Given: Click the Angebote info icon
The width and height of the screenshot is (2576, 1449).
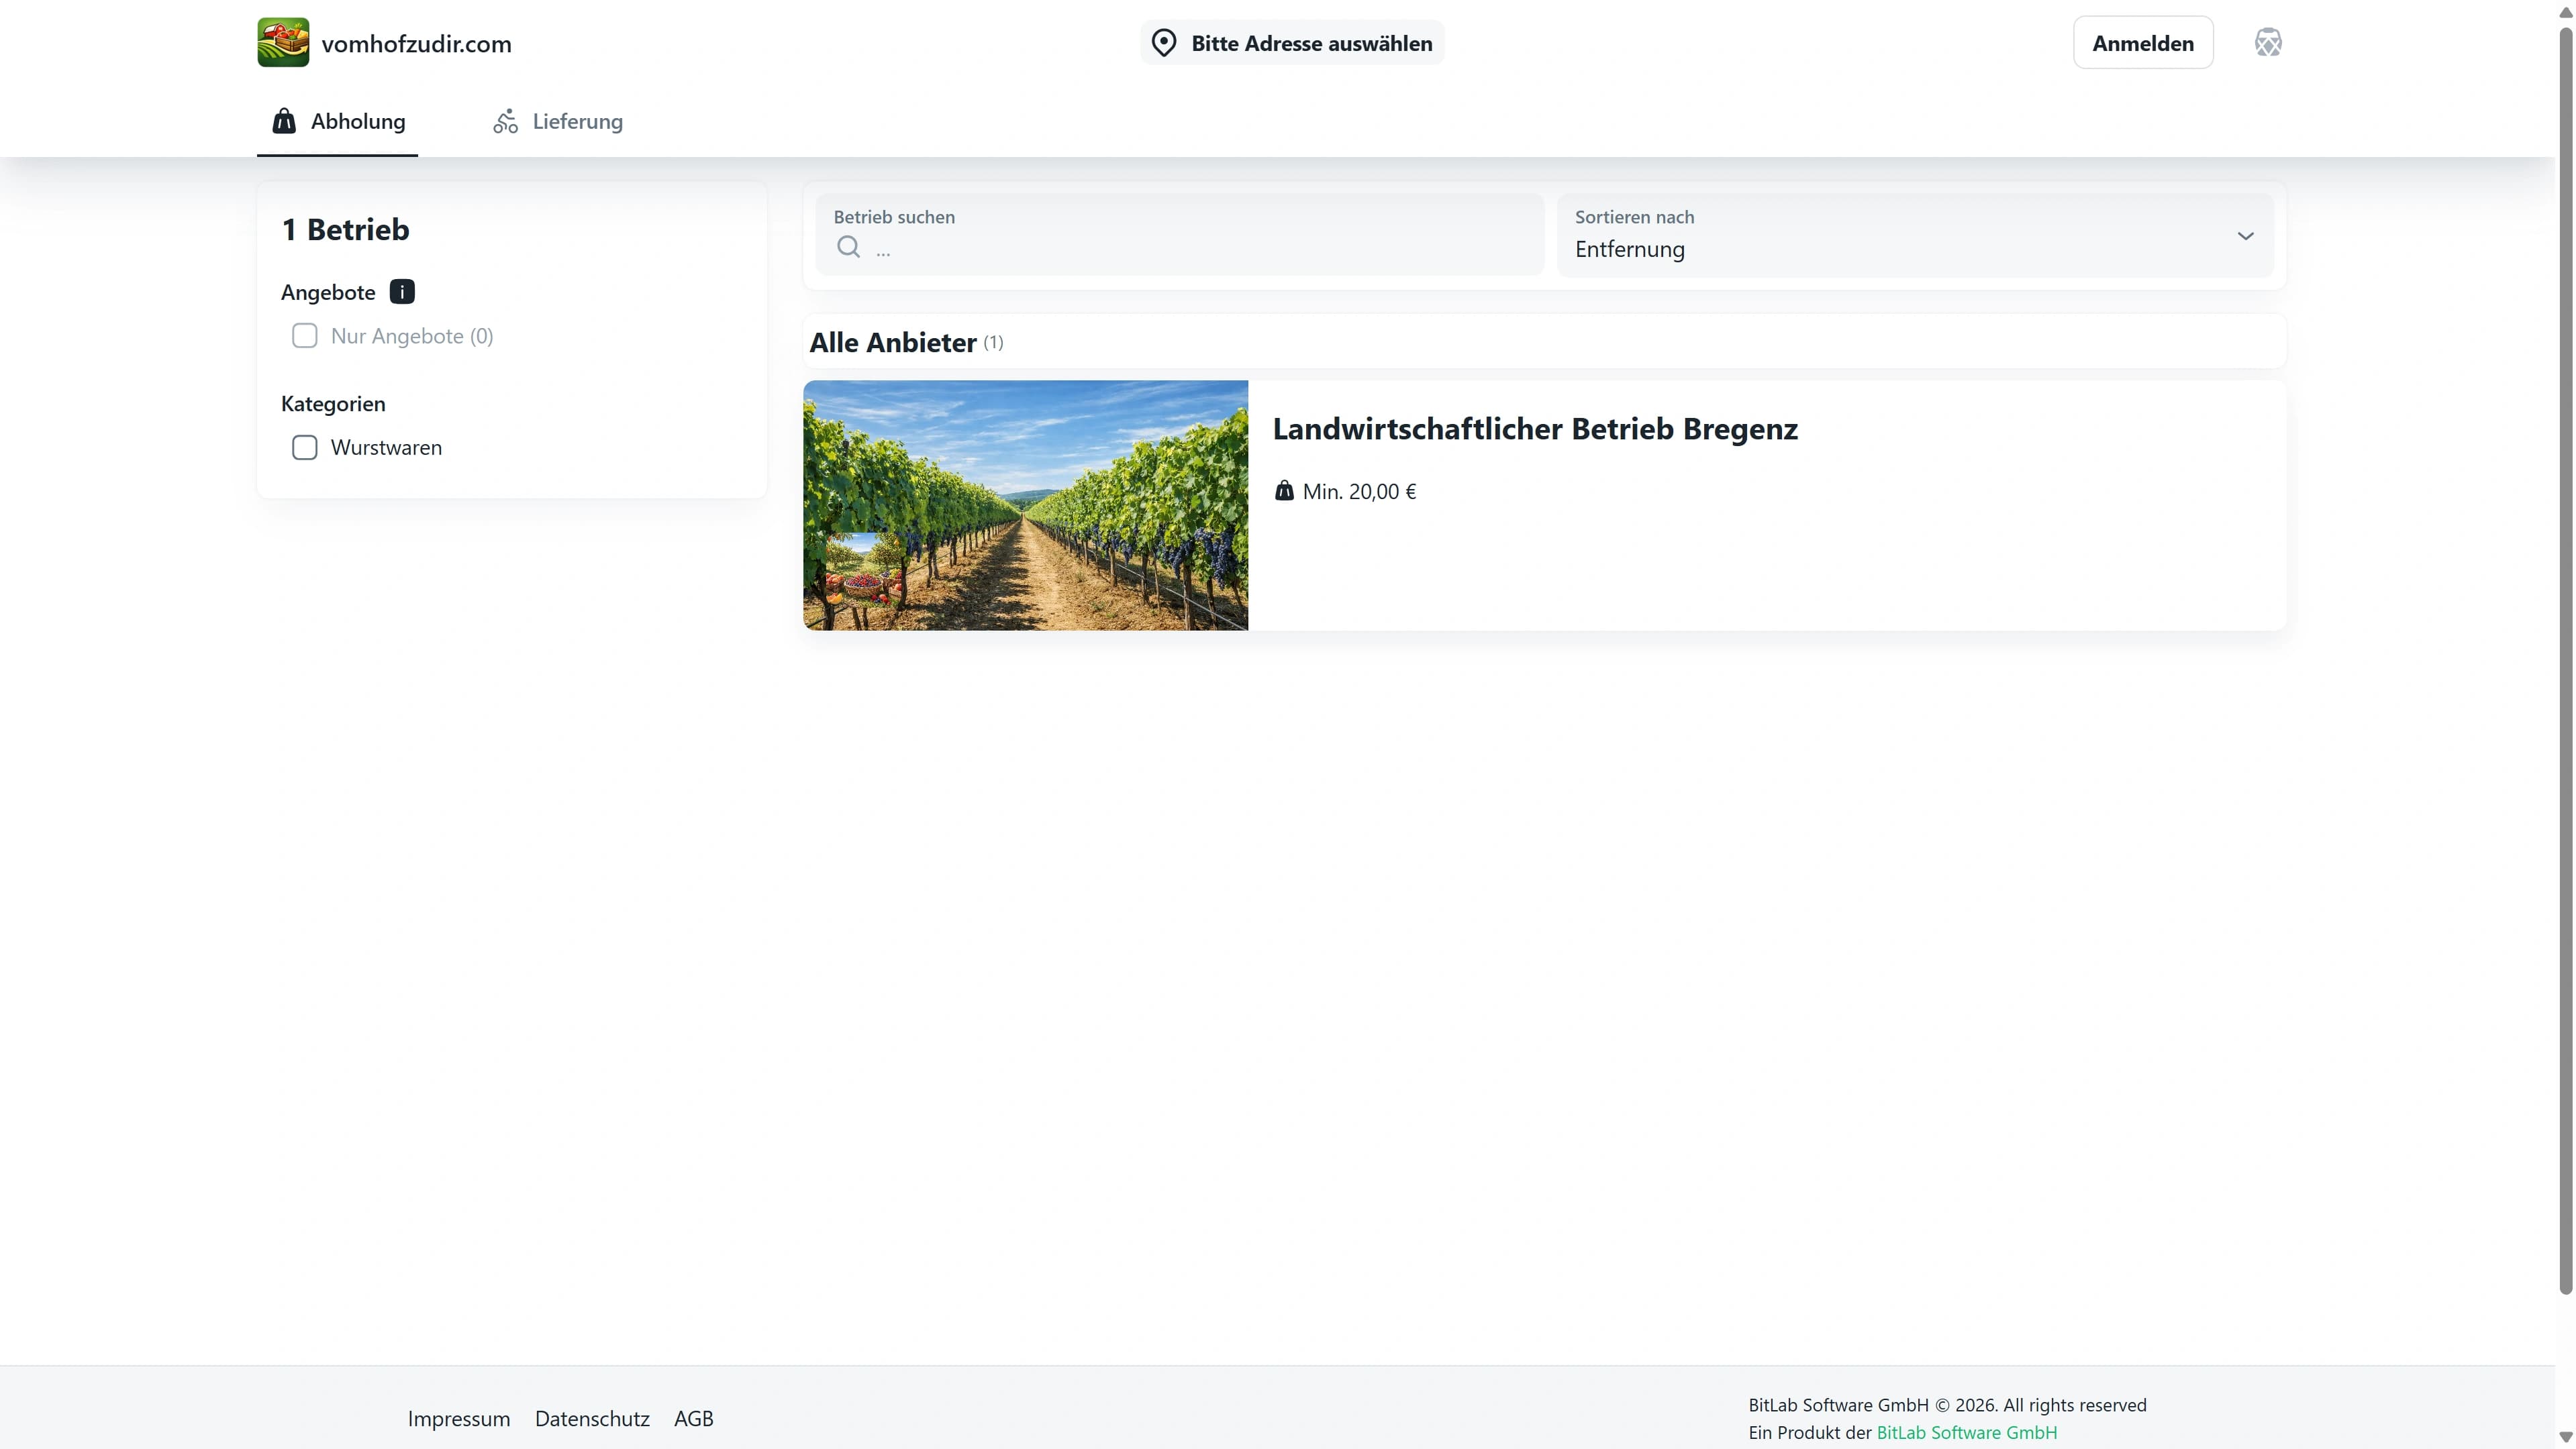Looking at the screenshot, I should pyautogui.click(x=401, y=292).
